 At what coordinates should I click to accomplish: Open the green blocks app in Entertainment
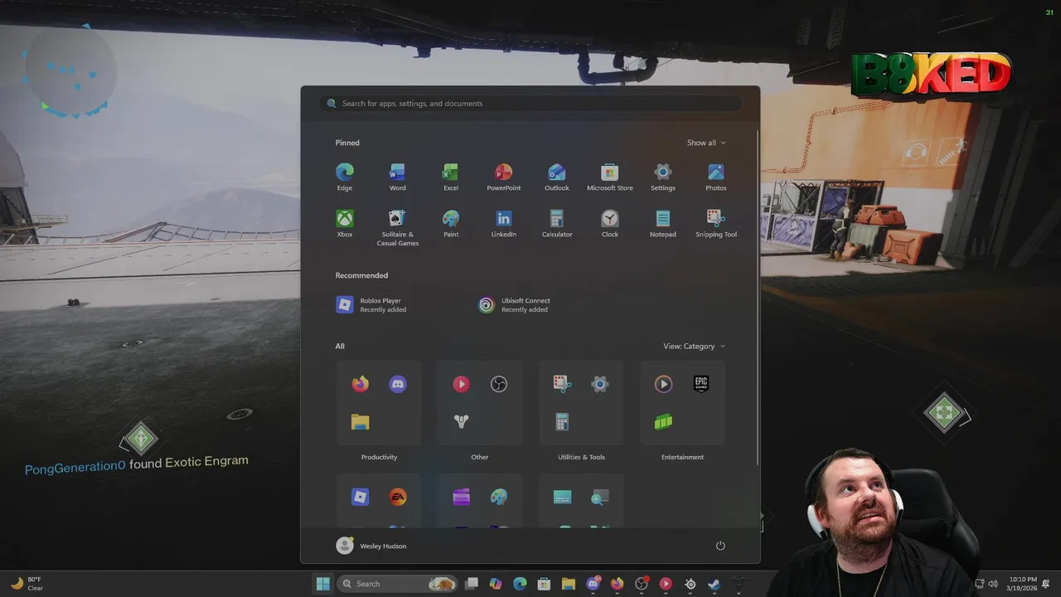point(663,422)
